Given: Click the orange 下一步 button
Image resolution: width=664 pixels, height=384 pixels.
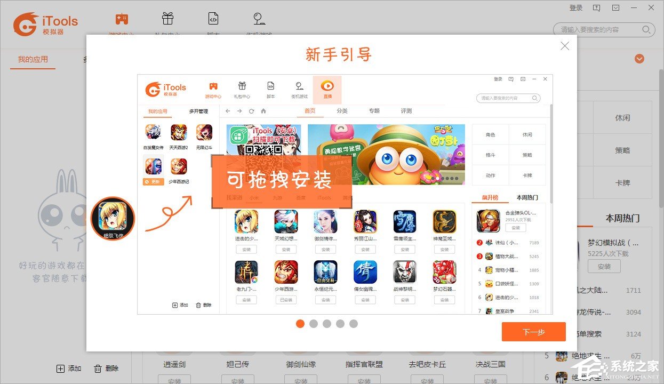Looking at the screenshot, I should [533, 332].
